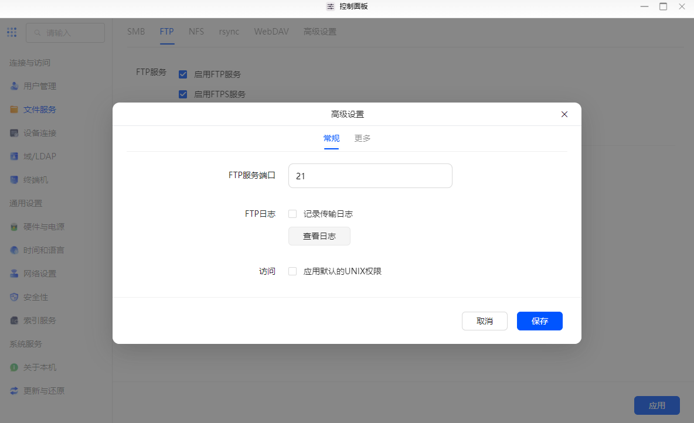Open 终端机 via its sidebar icon
The height and width of the screenshot is (423, 694).
[x=14, y=180]
